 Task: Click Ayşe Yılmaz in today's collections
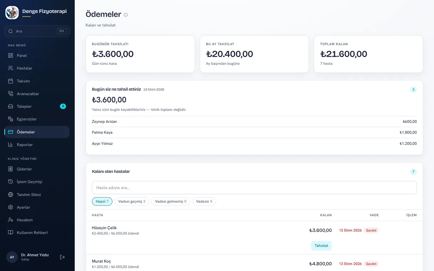(102, 143)
